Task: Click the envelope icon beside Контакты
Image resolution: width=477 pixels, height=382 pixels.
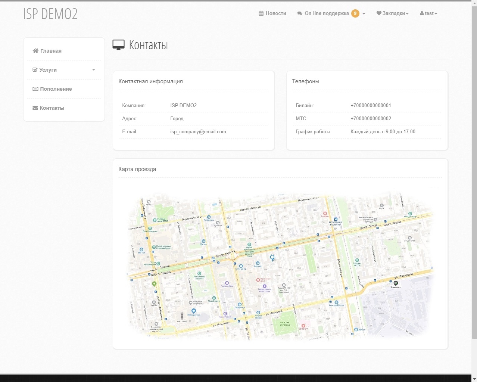Action: coord(35,108)
